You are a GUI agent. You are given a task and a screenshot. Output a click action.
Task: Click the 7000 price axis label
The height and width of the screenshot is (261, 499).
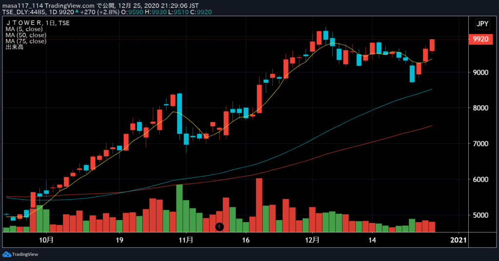480,144
